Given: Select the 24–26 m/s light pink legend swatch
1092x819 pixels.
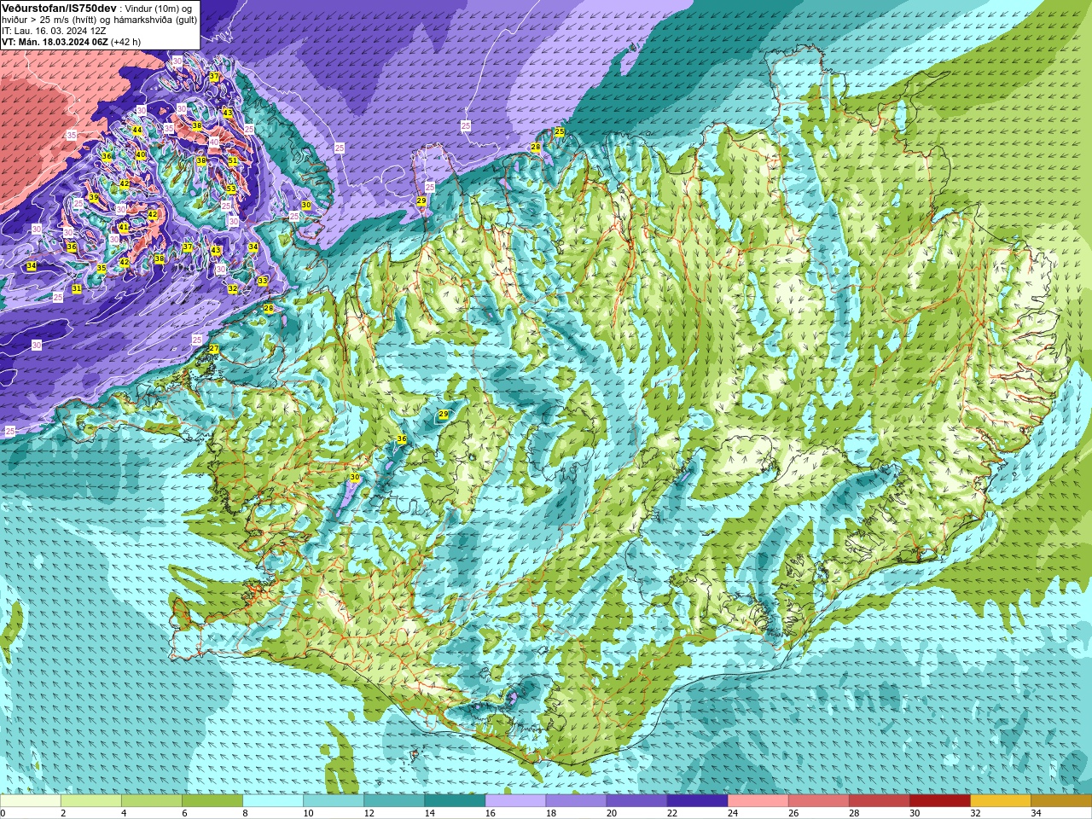Looking at the screenshot, I should tap(758, 801).
